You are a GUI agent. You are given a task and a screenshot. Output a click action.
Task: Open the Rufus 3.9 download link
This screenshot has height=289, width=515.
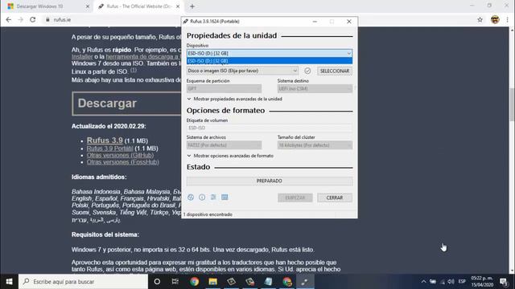click(x=105, y=140)
